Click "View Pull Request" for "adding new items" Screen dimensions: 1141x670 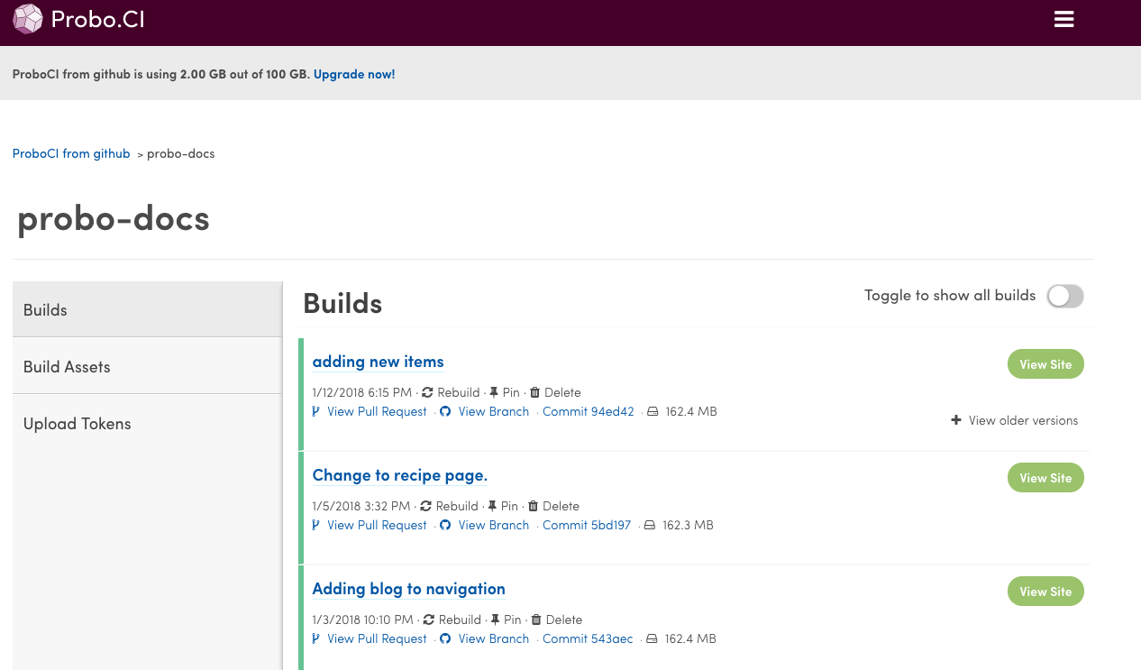377,411
